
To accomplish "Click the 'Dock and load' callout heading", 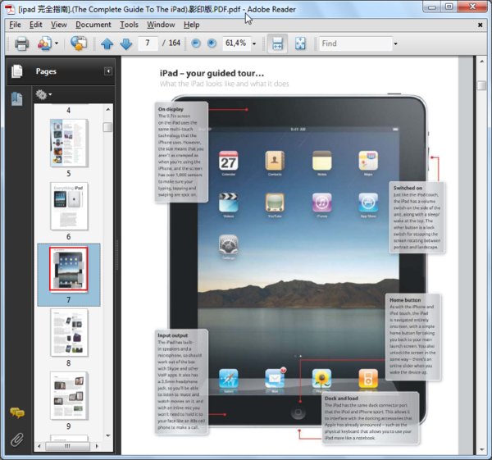I will pos(341,399).
